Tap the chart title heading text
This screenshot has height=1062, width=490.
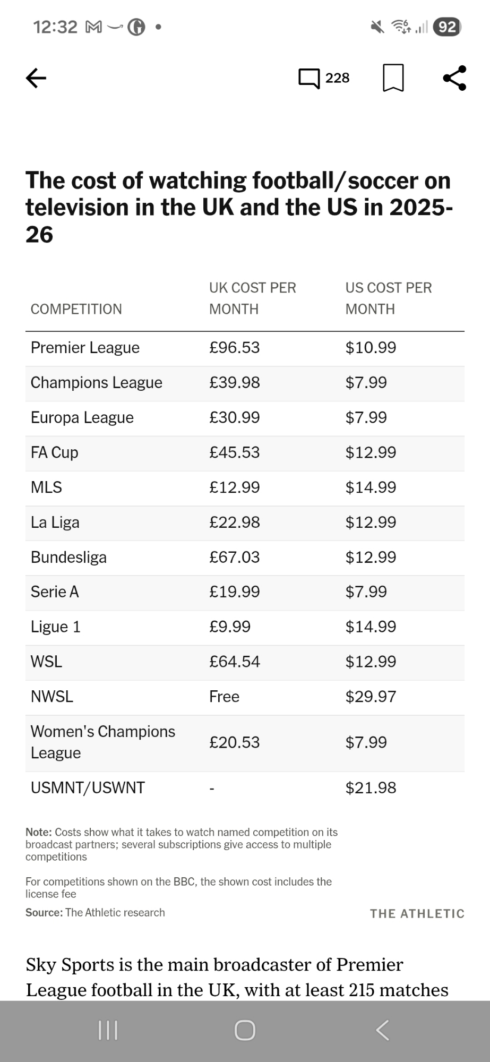[239, 207]
